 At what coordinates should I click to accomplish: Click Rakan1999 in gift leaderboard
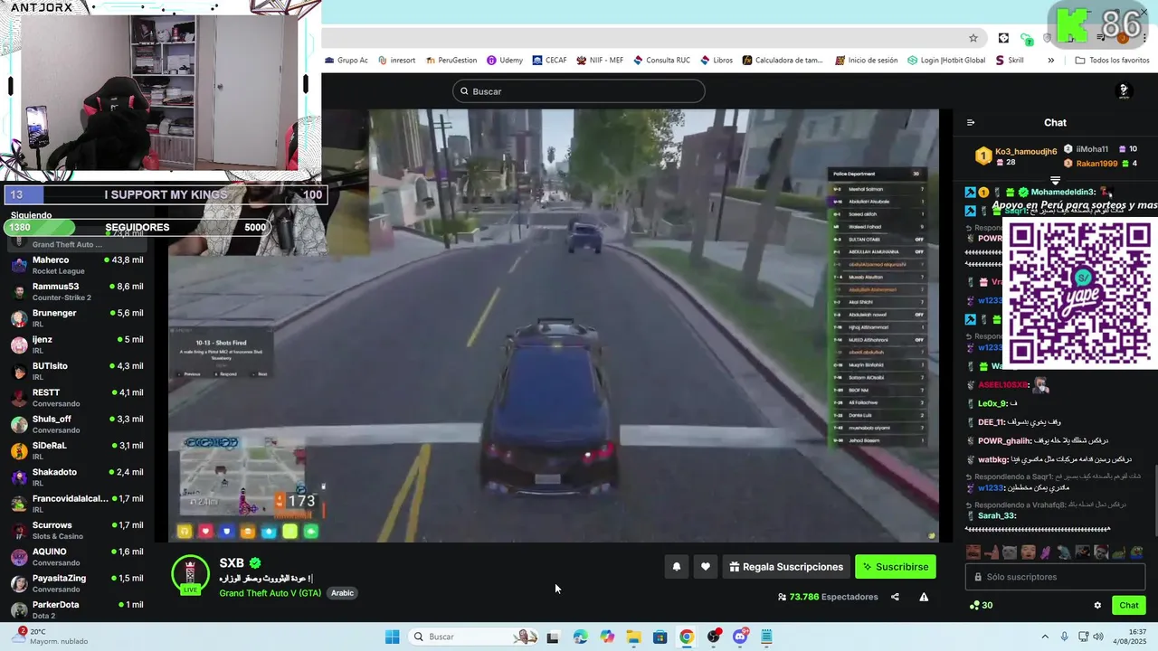click(x=1097, y=164)
